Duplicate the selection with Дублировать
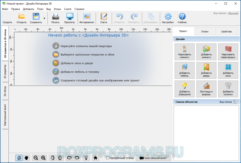 coord(151,18)
